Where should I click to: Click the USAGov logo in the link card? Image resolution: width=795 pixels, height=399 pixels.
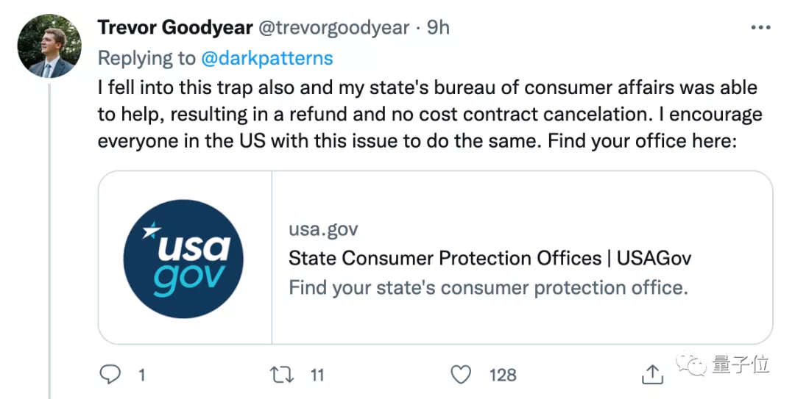click(184, 258)
